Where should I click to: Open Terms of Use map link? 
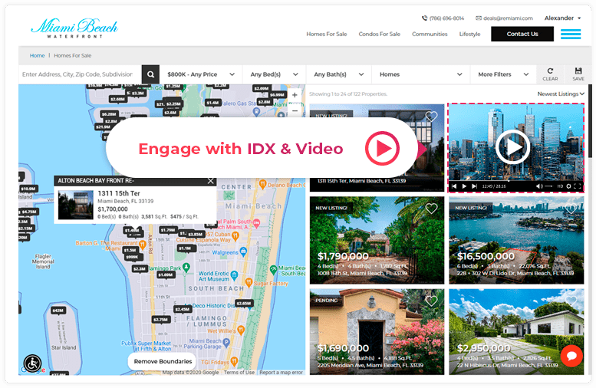239,373
